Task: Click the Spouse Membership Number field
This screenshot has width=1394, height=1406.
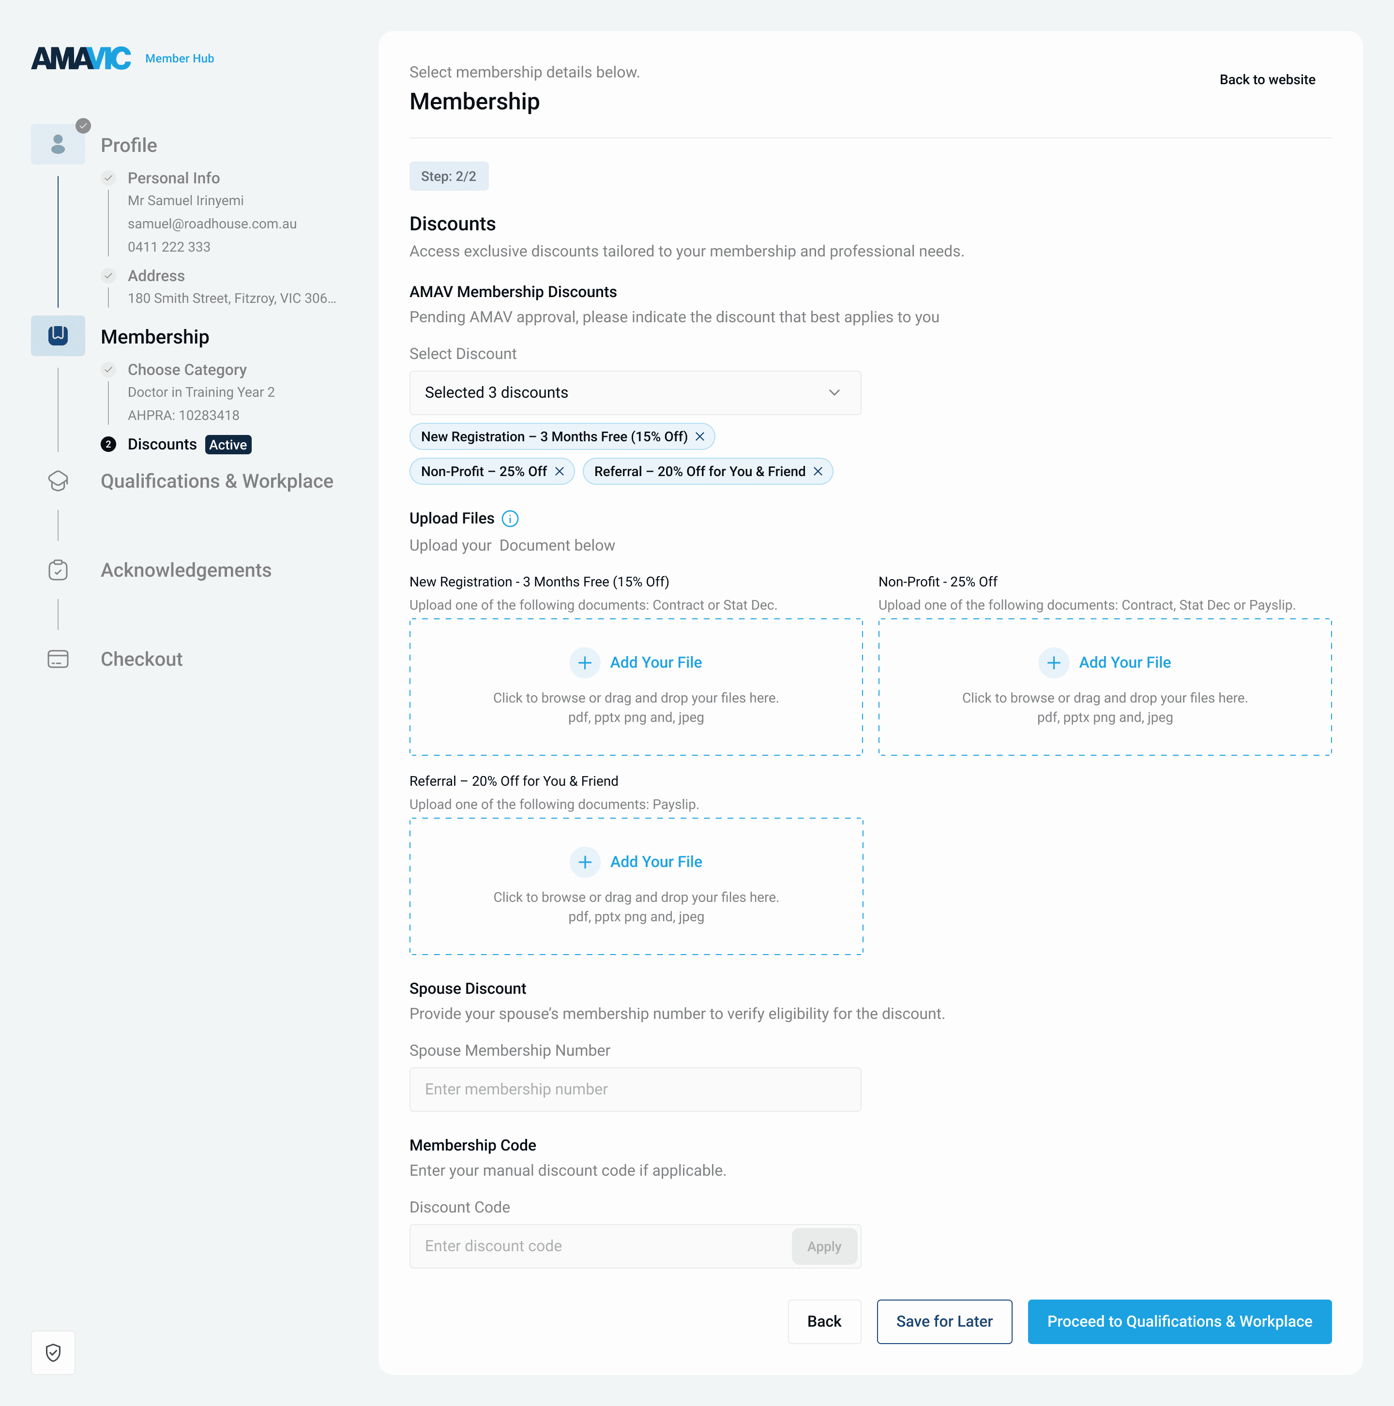Action: point(635,1090)
